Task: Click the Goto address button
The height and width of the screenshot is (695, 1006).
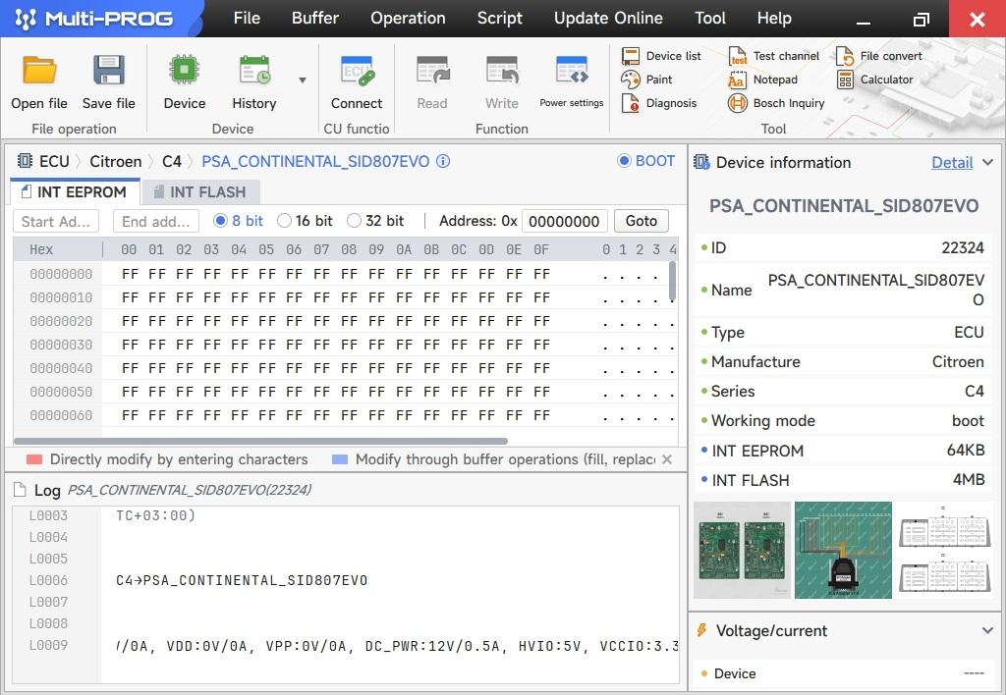Action: (x=641, y=221)
